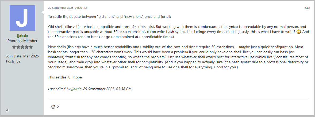This screenshot has width=315, height=117.
Task: Click the reaction count number 2
Action: tap(58, 107)
